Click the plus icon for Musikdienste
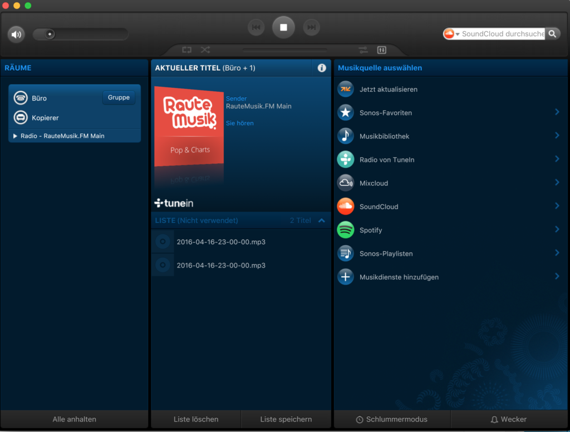The height and width of the screenshot is (432, 570). pos(346,277)
